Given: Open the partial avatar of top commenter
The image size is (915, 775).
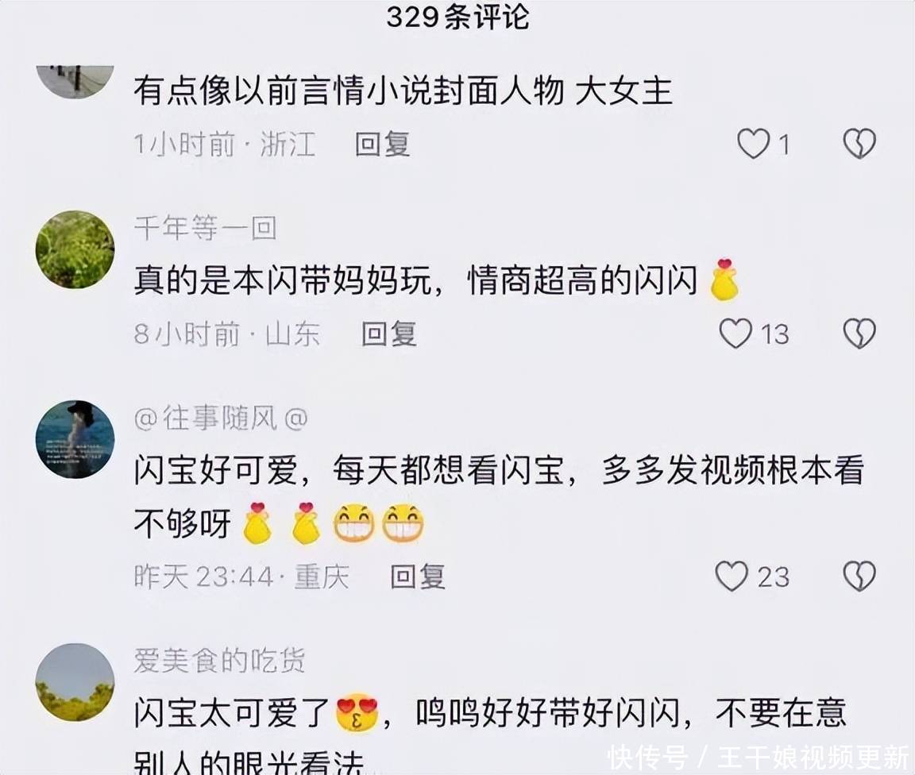Looking at the screenshot, I should (x=75, y=82).
